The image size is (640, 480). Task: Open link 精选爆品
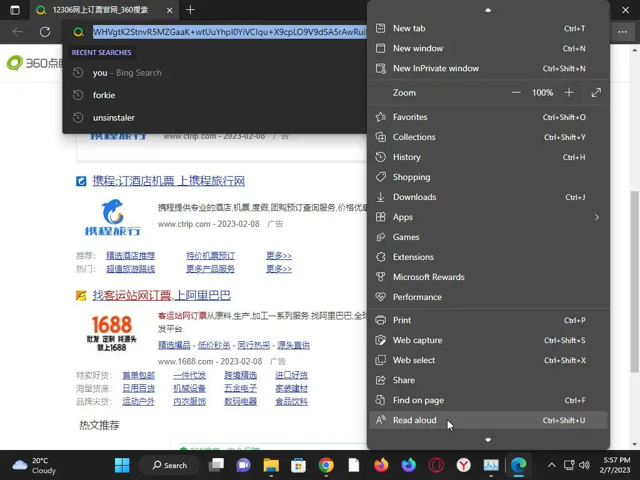click(174, 345)
